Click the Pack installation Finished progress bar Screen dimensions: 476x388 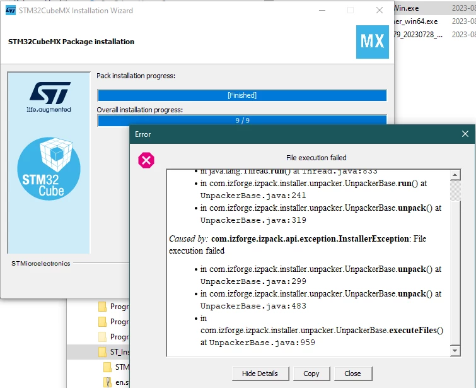click(x=242, y=95)
